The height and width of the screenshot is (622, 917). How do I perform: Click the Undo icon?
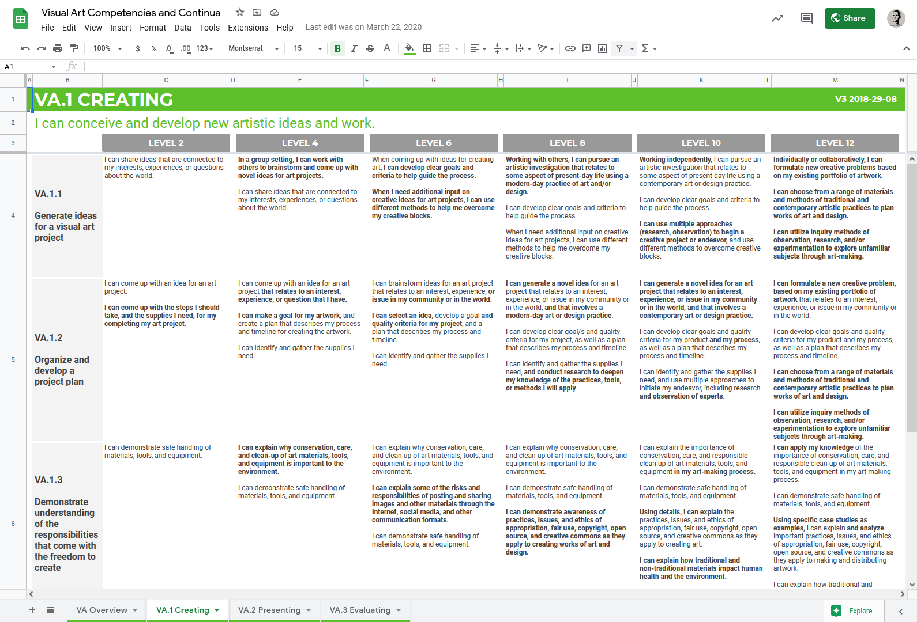[x=25, y=48]
